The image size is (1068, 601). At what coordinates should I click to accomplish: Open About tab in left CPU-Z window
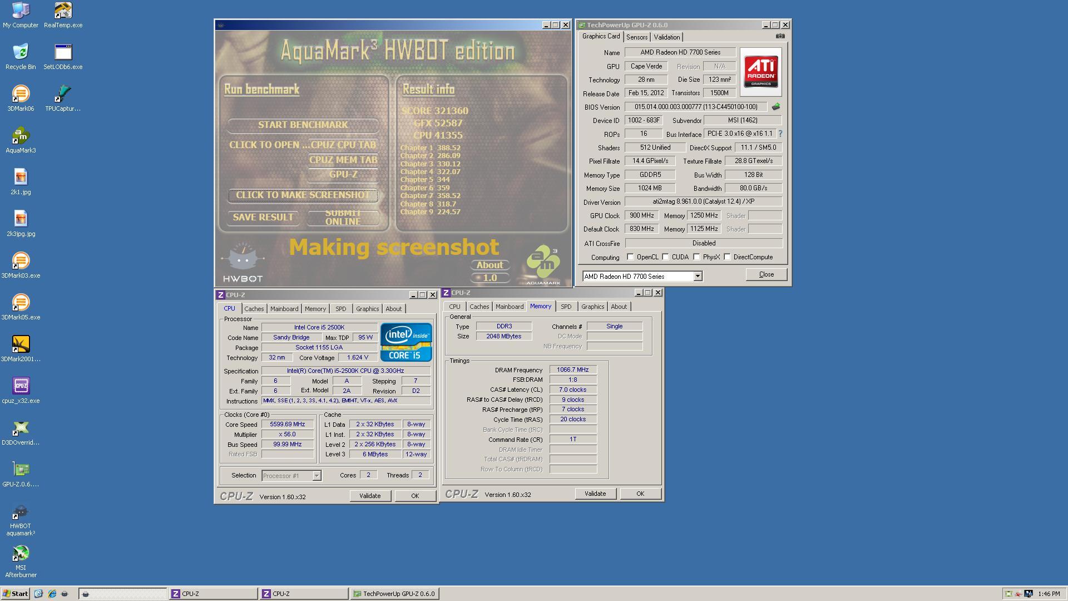(393, 309)
